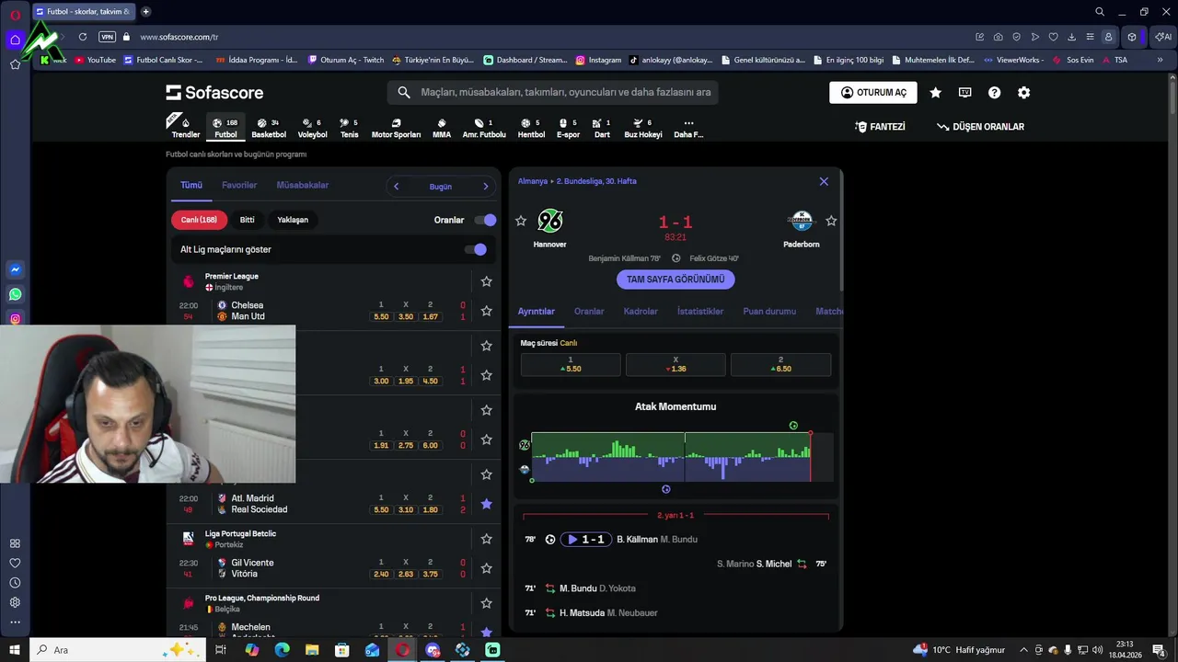Select the Tenis sport icon

[349, 127]
